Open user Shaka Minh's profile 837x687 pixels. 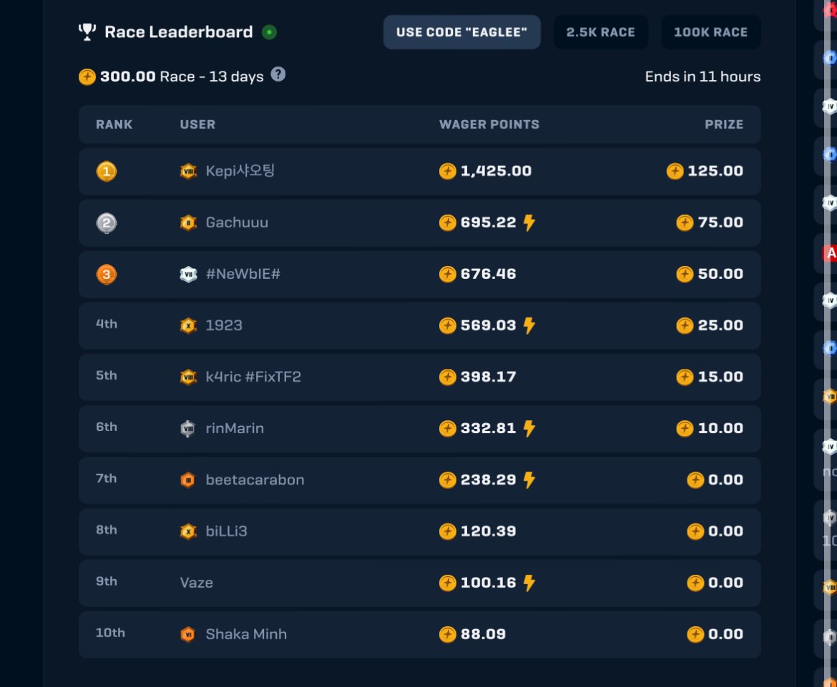246,634
